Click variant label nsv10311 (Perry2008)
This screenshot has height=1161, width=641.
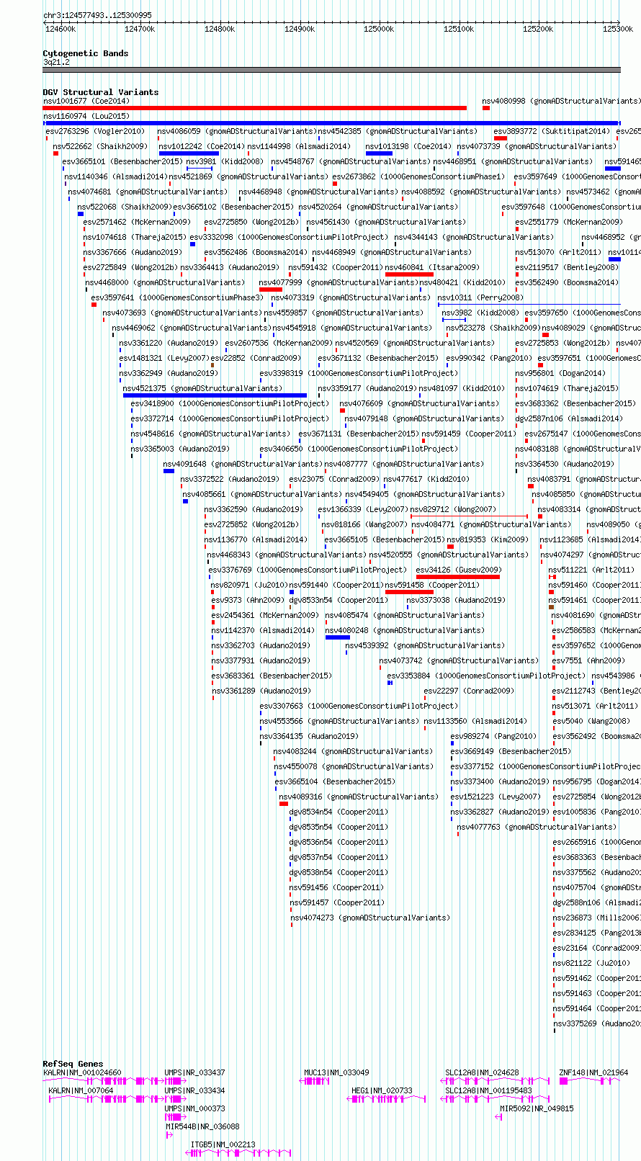click(480, 297)
